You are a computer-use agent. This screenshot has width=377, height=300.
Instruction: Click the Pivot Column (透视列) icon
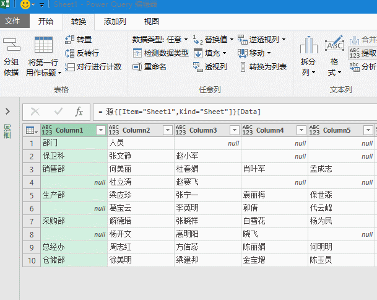pos(198,67)
